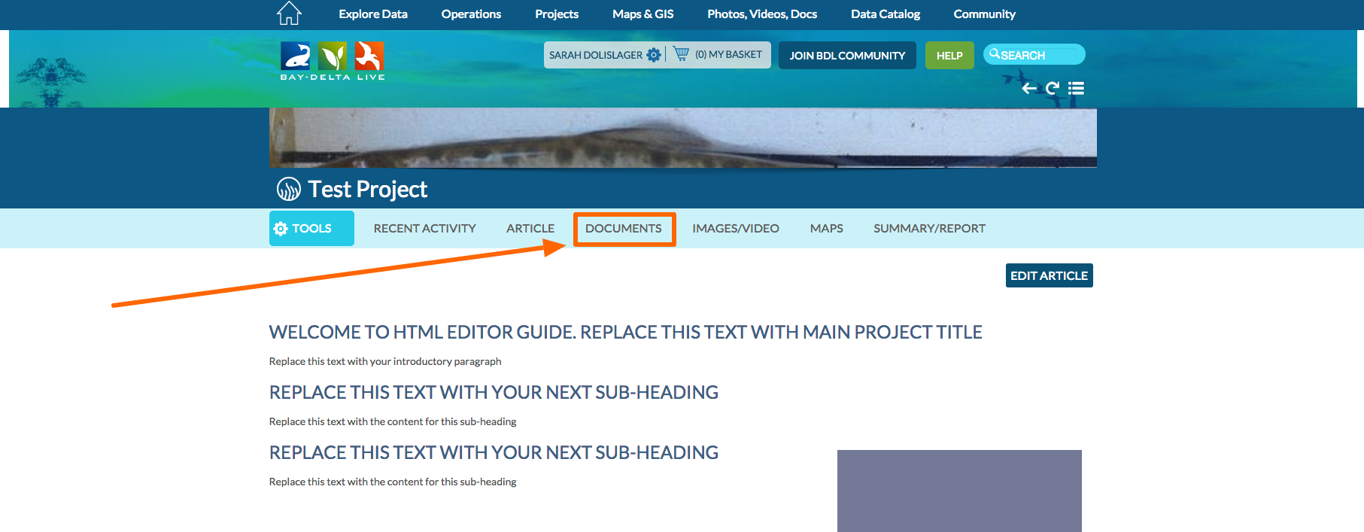Click the gray image placeholder in article
Viewport: 1364px width, 532px height.
tap(958, 491)
